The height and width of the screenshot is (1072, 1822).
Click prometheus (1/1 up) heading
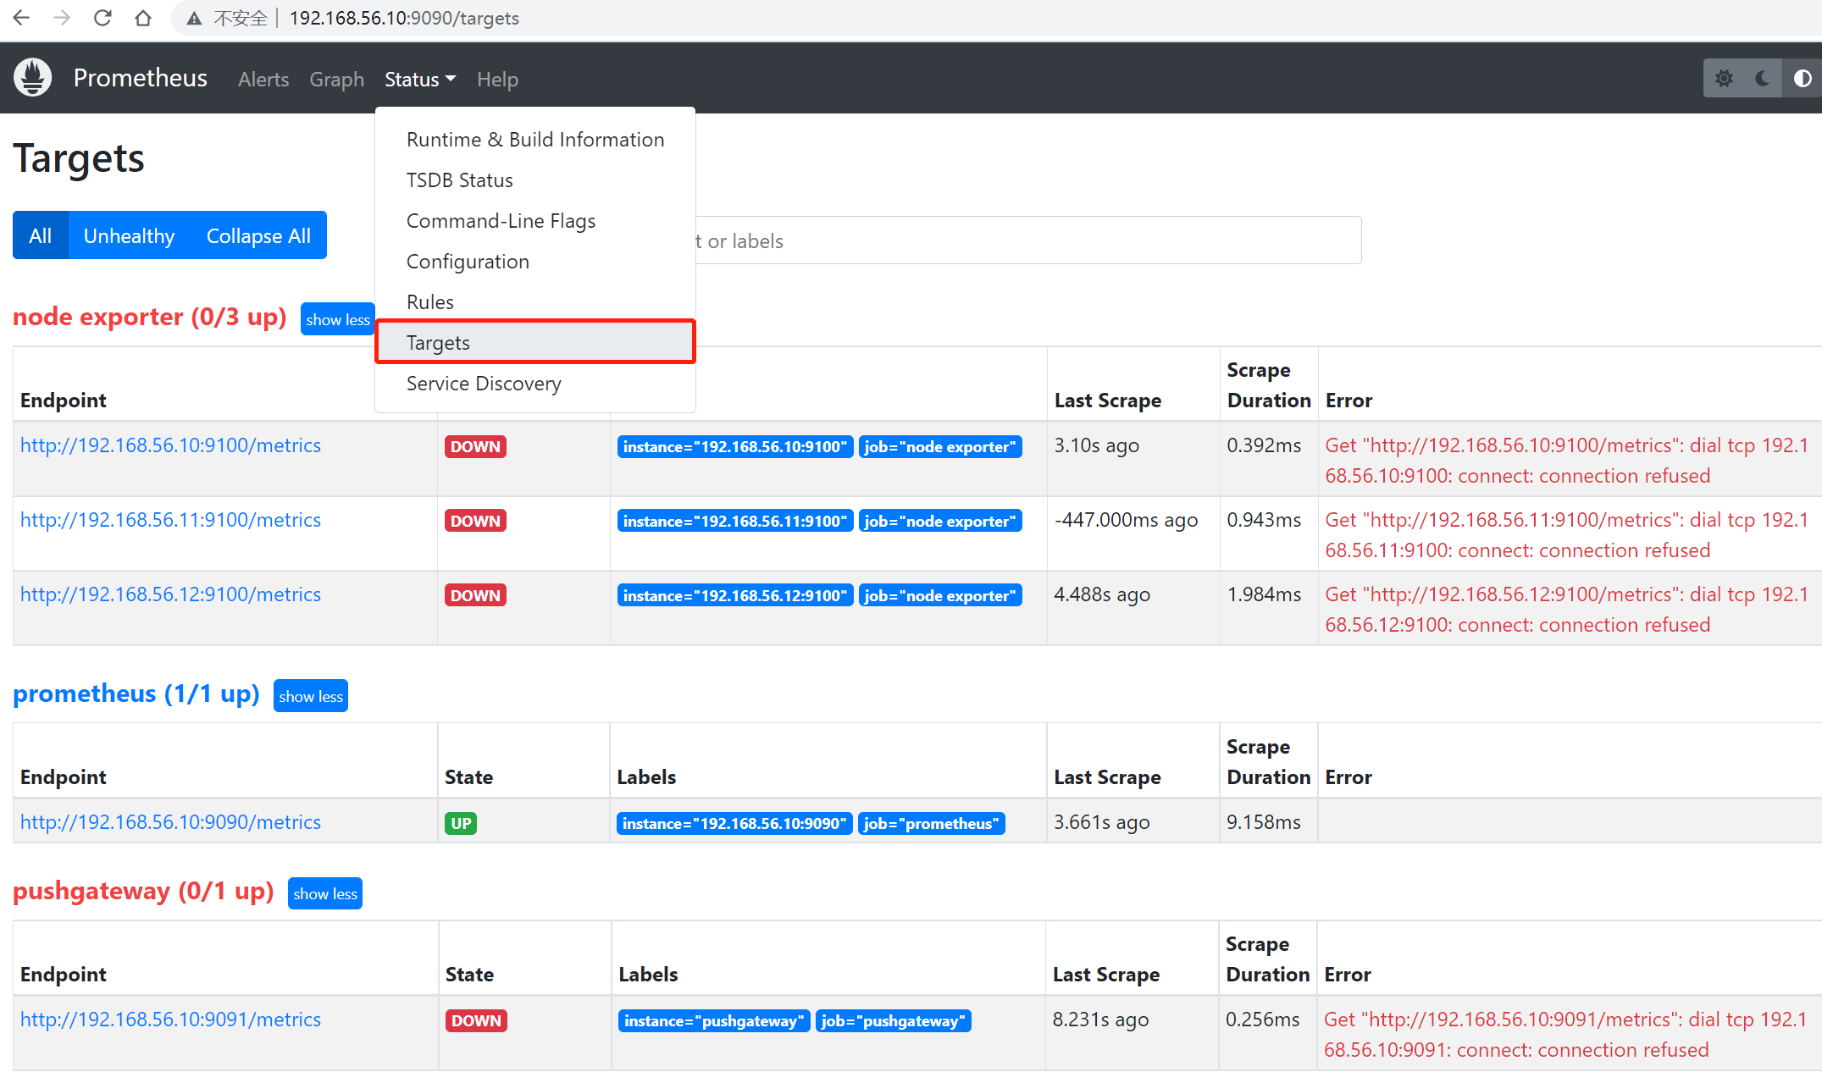(136, 693)
